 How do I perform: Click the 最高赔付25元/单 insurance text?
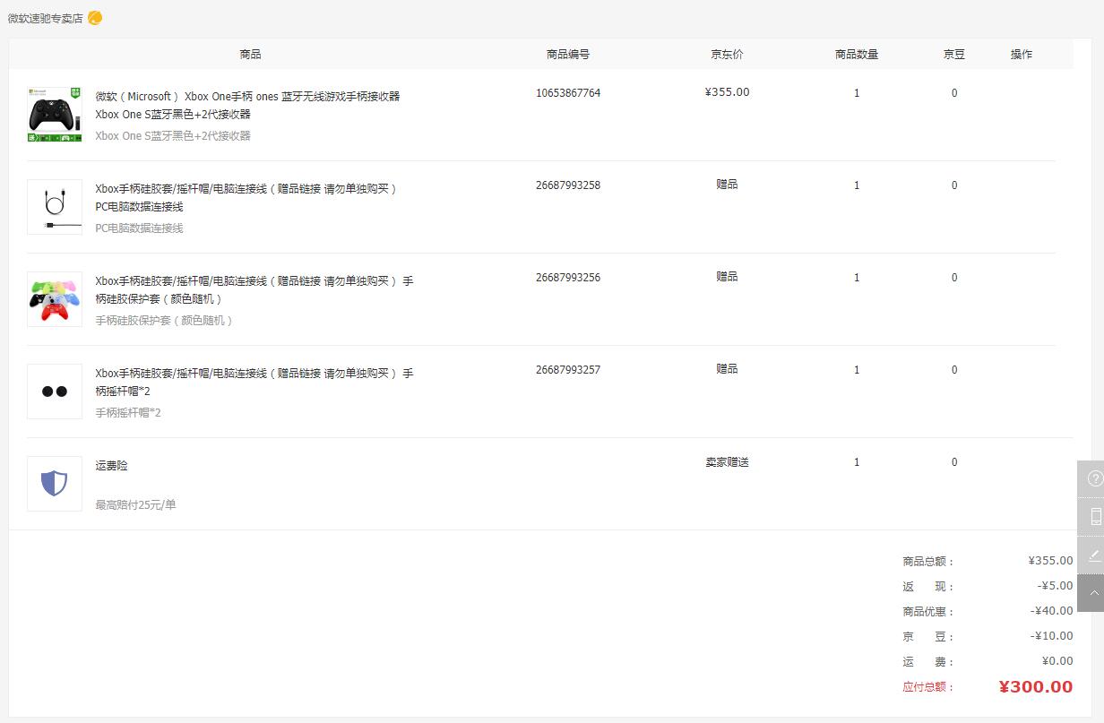(135, 504)
